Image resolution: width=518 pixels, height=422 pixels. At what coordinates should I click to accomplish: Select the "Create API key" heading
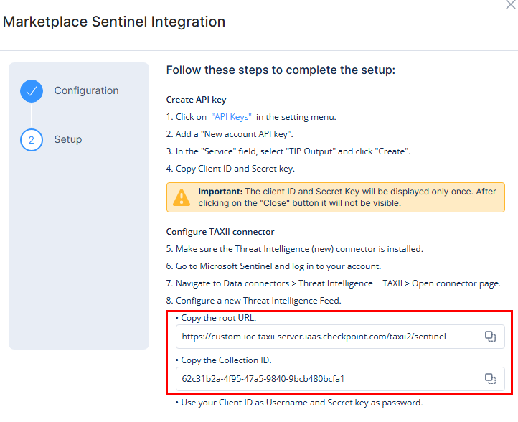click(x=197, y=100)
